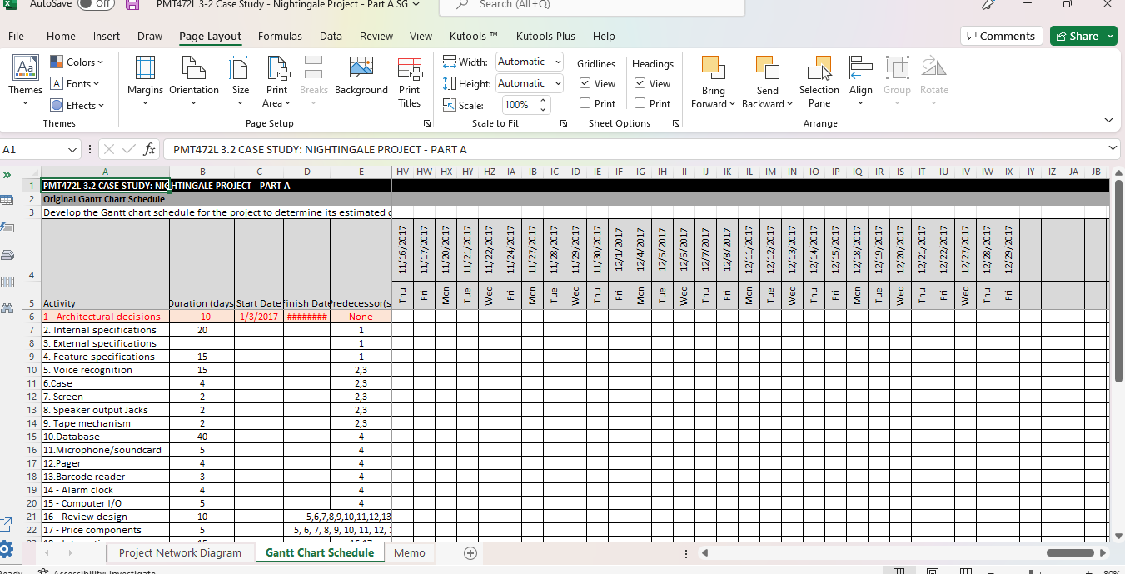The image size is (1125, 574).
Task: Open the Comments panel
Action: point(1001,36)
